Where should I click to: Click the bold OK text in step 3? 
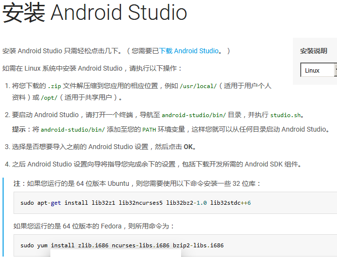pos(189,147)
